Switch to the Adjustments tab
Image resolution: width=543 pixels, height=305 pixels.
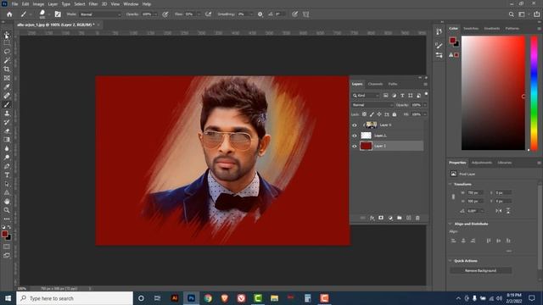tap(482, 163)
